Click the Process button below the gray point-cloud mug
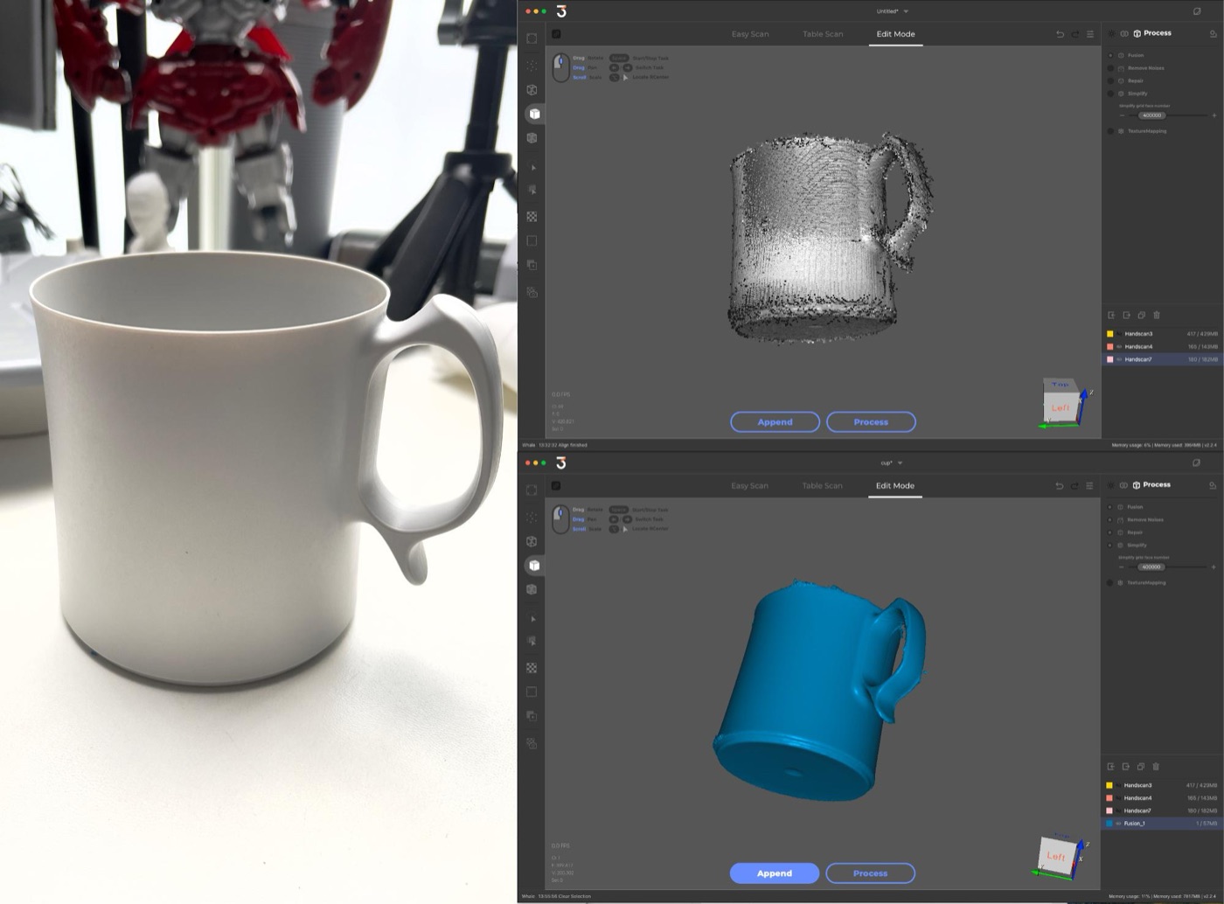This screenshot has height=904, width=1224. (x=871, y=421)
